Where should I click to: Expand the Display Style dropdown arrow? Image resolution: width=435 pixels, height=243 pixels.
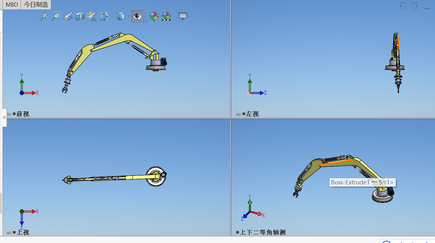[x=129, y=16]
